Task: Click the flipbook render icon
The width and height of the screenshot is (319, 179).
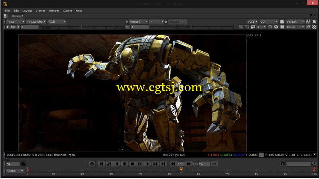Action: click(283, 164)
